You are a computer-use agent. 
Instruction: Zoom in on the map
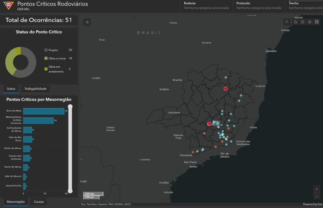(317, 189)
